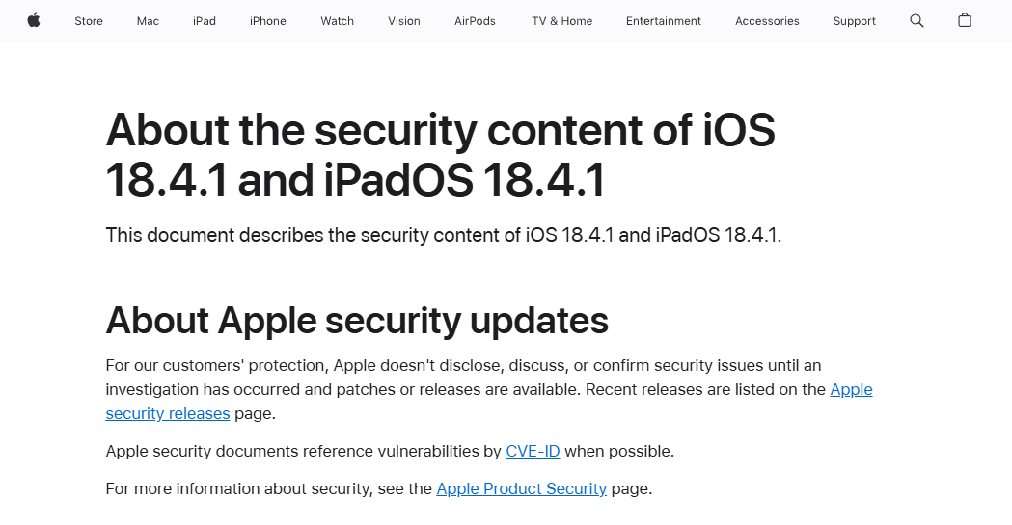Click the About Apple security updates heading
This screenshot has width=1012, height=525.
(x=357, y=320)
